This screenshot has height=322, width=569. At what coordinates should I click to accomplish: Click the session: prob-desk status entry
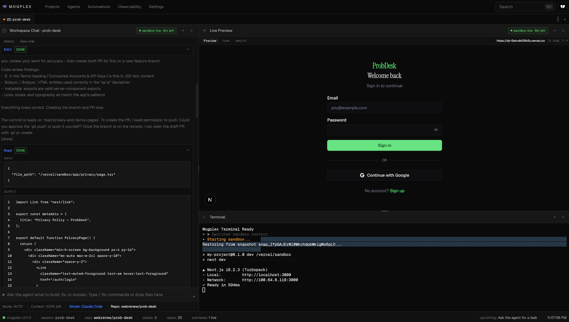[x=58, y=318]
